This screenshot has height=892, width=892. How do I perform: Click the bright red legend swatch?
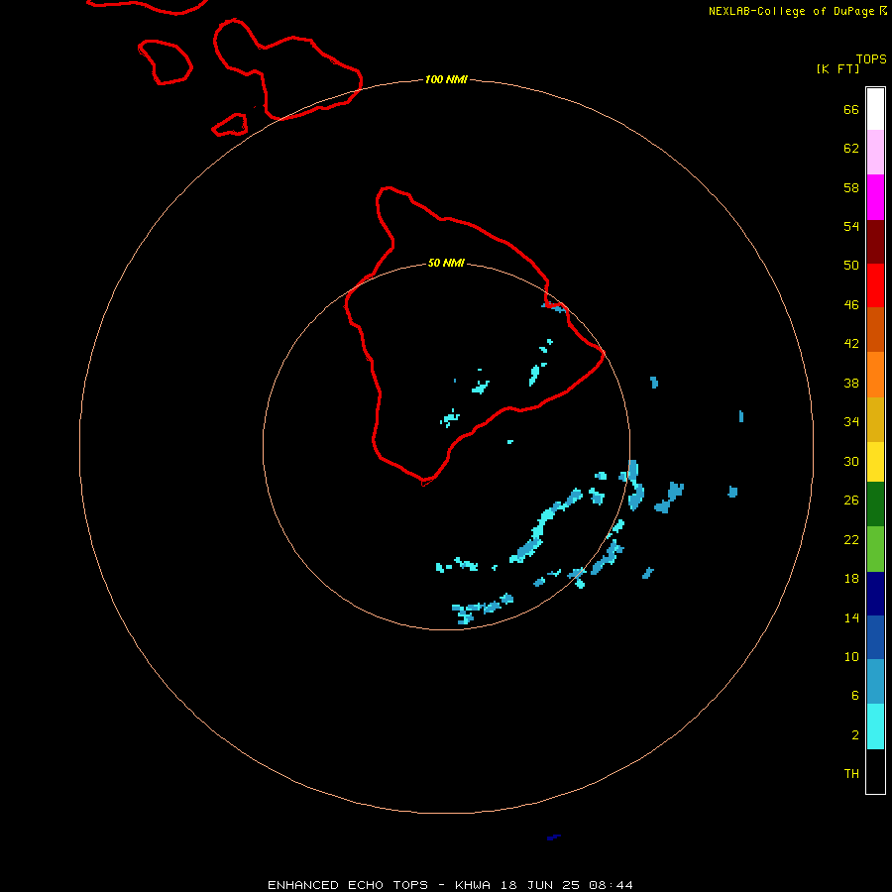pos(875,285)
